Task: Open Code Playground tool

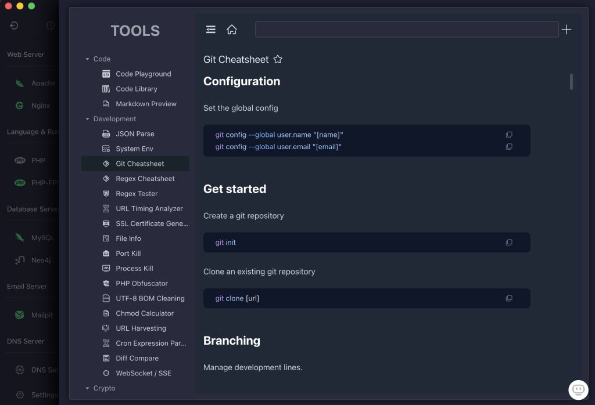Action: coord(143,74)
